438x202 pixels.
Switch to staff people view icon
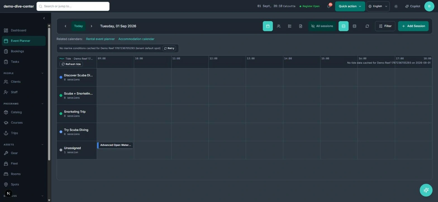[279, 26]
